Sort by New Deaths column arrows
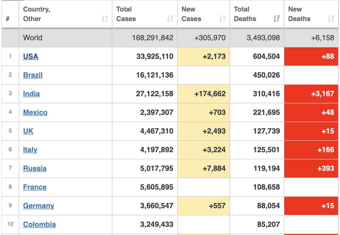The image size is (340, 235). pos(331,19)
